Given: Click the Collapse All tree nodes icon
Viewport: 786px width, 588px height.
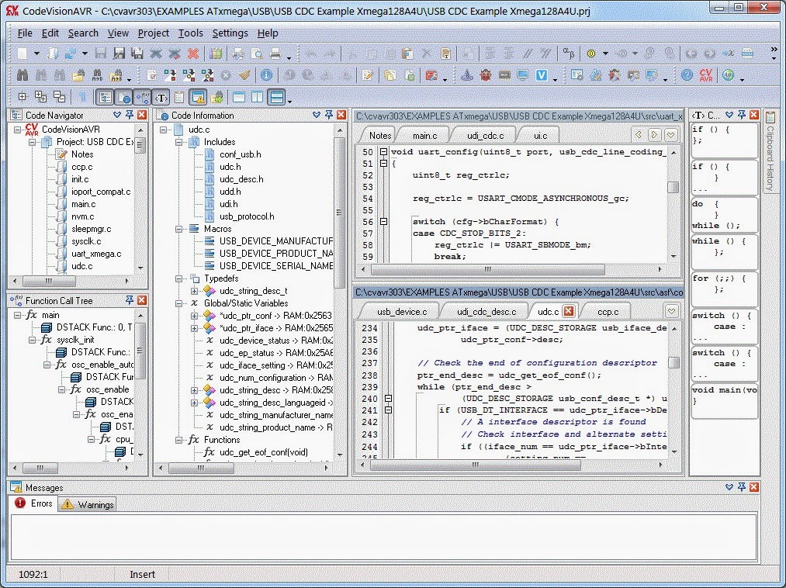Looking at the screenshot, I should (x=59, y=97).
